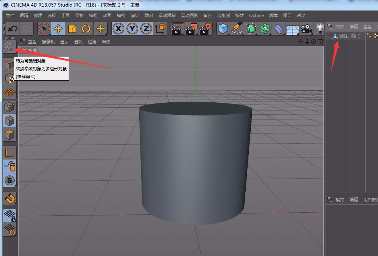Add the green Subdivision Surface generator
Screen dimensions: 378x256
pos(251,29)
